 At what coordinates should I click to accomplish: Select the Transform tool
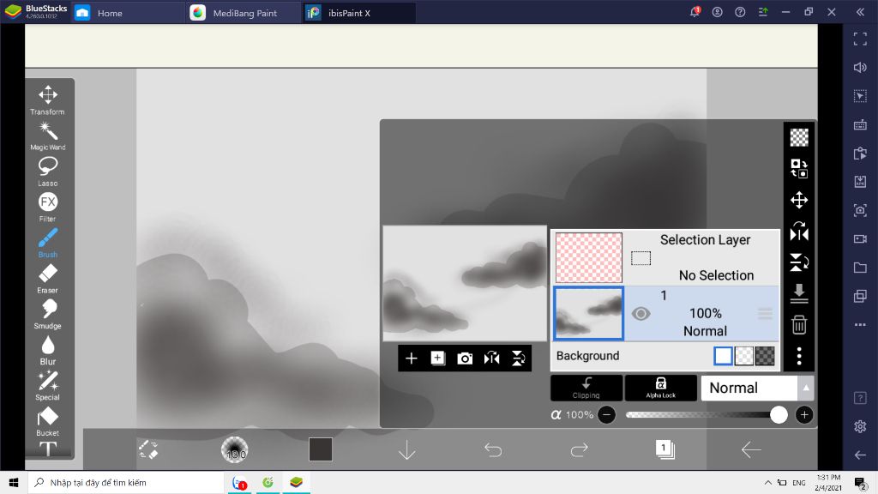tap(48, 100)
